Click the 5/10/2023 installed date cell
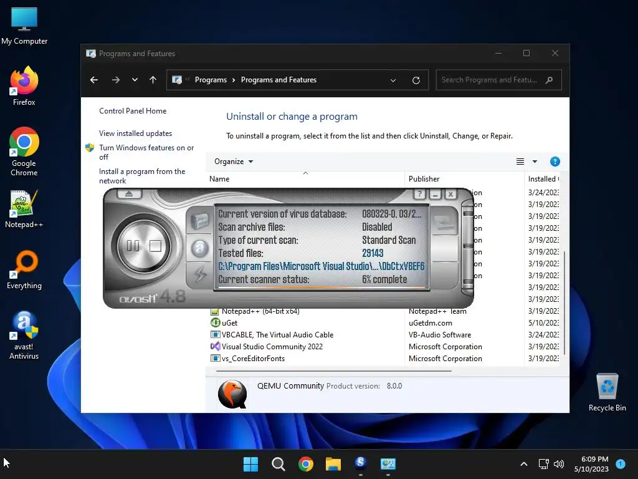 click(543, 323)
